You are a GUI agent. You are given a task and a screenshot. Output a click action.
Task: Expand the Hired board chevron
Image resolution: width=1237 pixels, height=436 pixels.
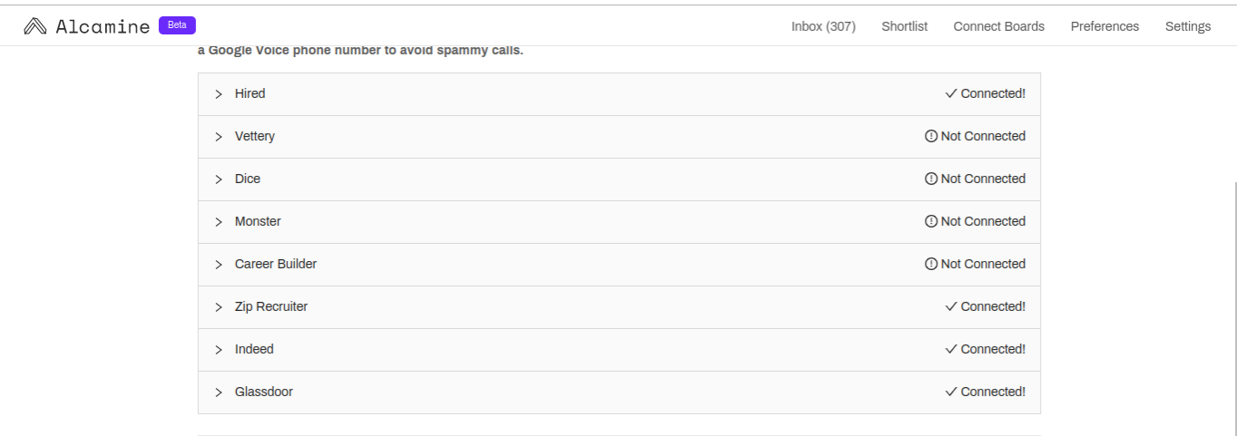[x=219, y=94]
